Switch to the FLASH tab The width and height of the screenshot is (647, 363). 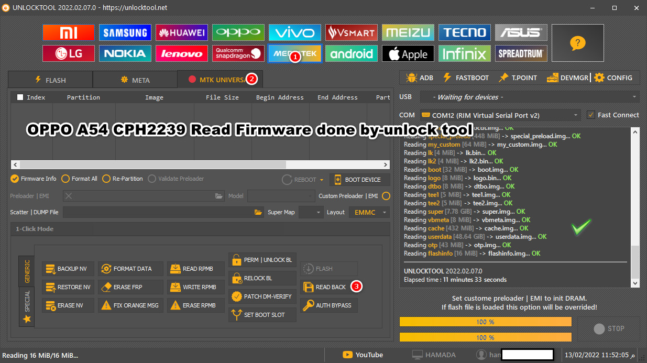coord(50,80)
